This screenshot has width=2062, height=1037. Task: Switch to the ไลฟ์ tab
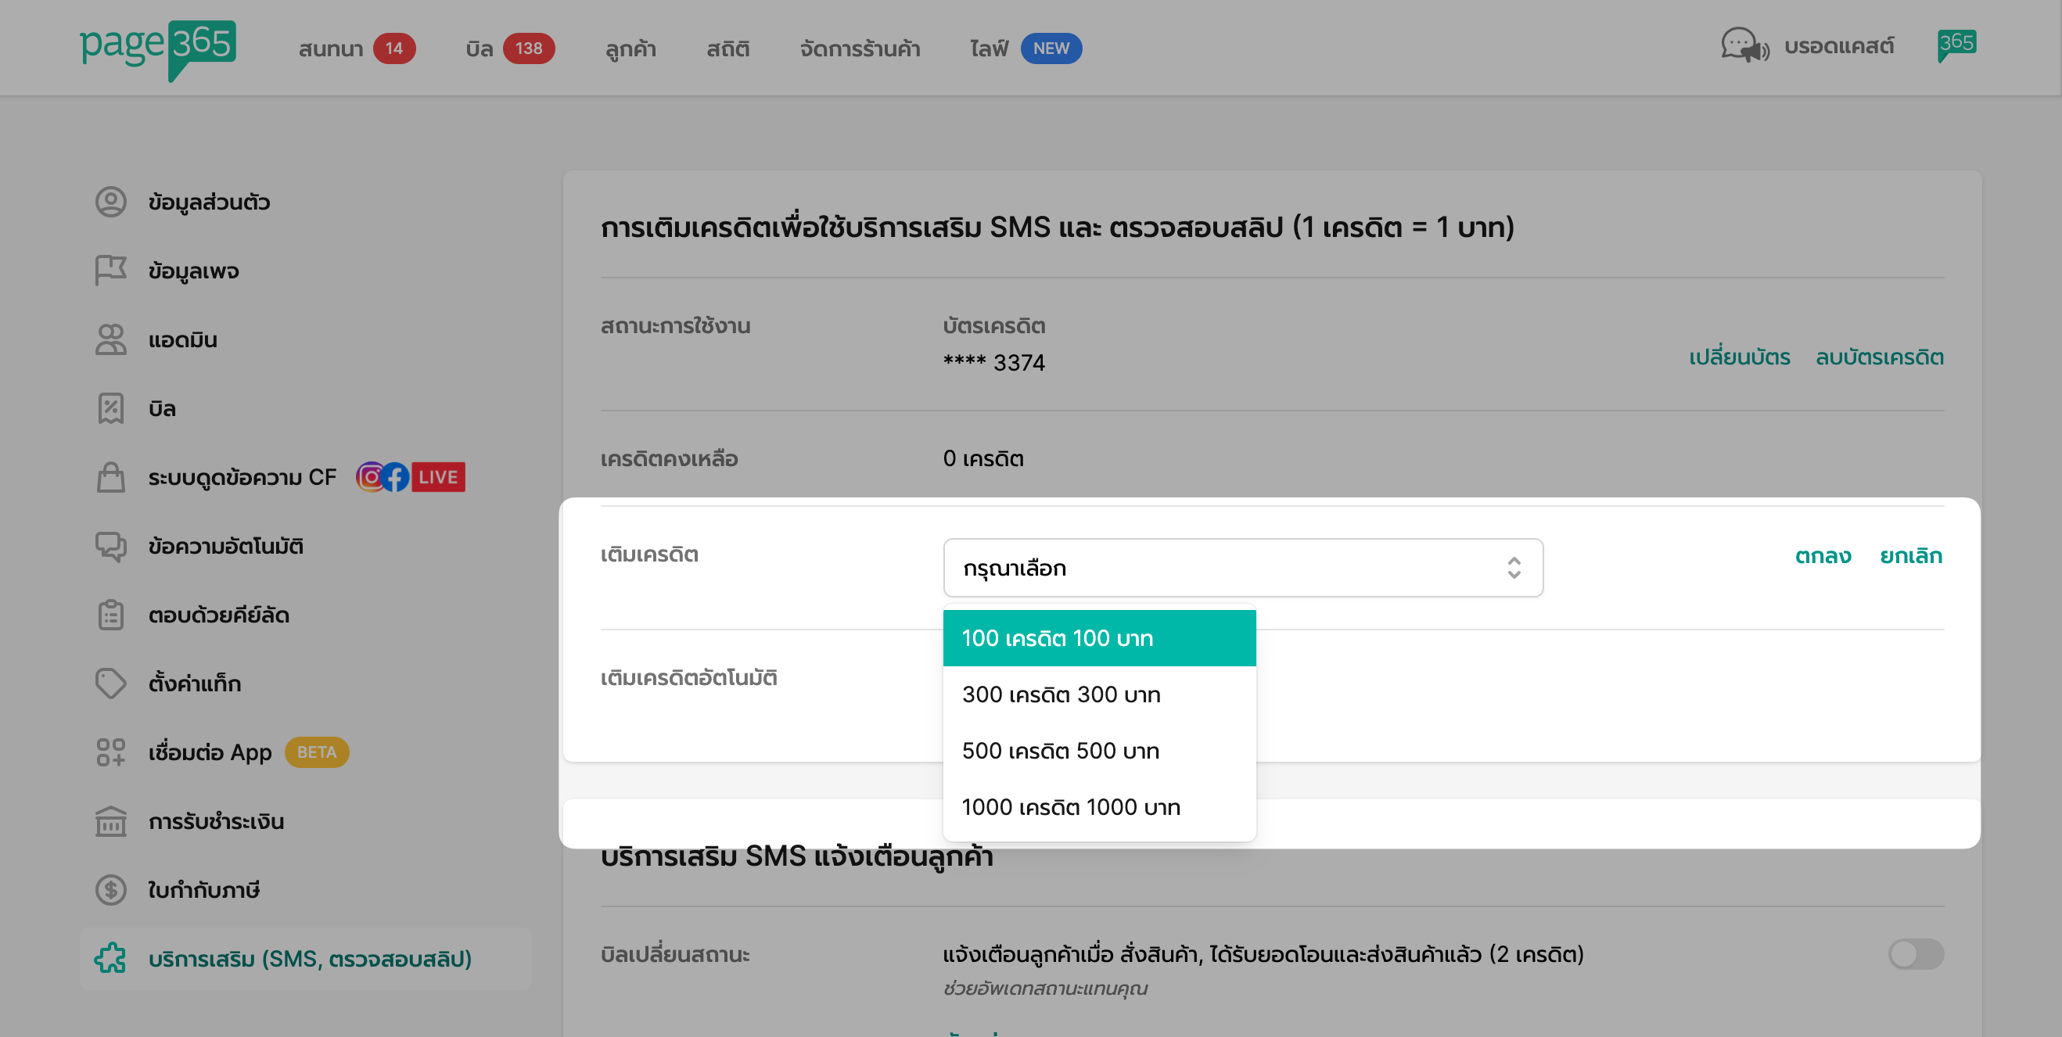pyautogui.click(x=990, y=48)
